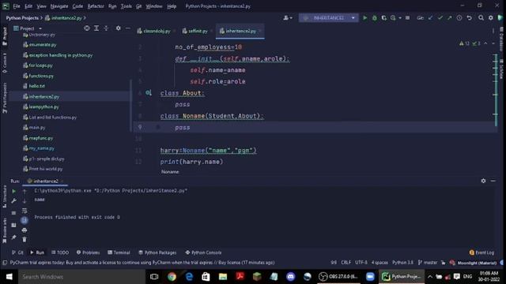
Task: Open Search Everywhere magnifier icon
Action: click(x=481, y=18)
